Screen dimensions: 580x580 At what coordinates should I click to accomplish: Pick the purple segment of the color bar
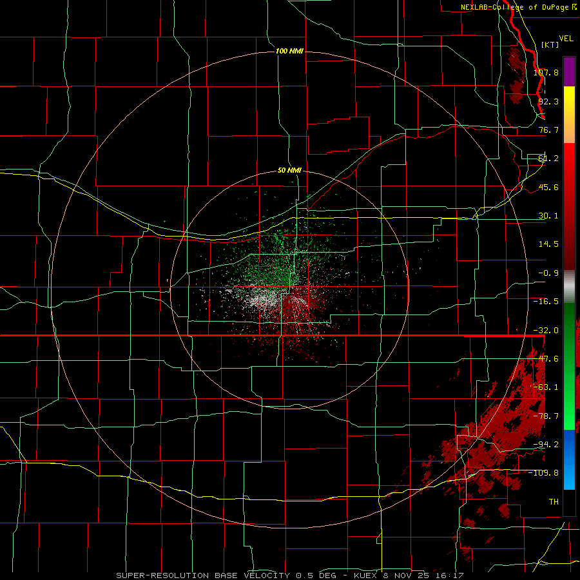[x=569, y=72]
